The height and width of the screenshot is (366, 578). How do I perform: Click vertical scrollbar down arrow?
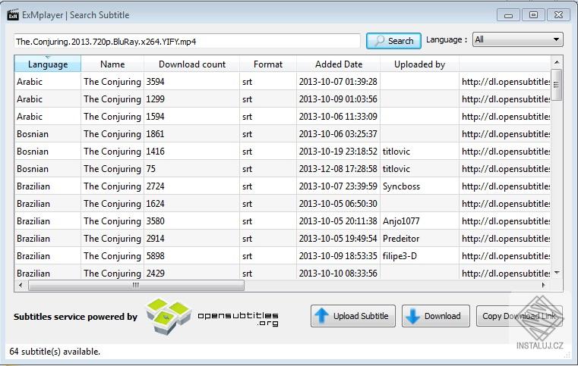(557, 273)
